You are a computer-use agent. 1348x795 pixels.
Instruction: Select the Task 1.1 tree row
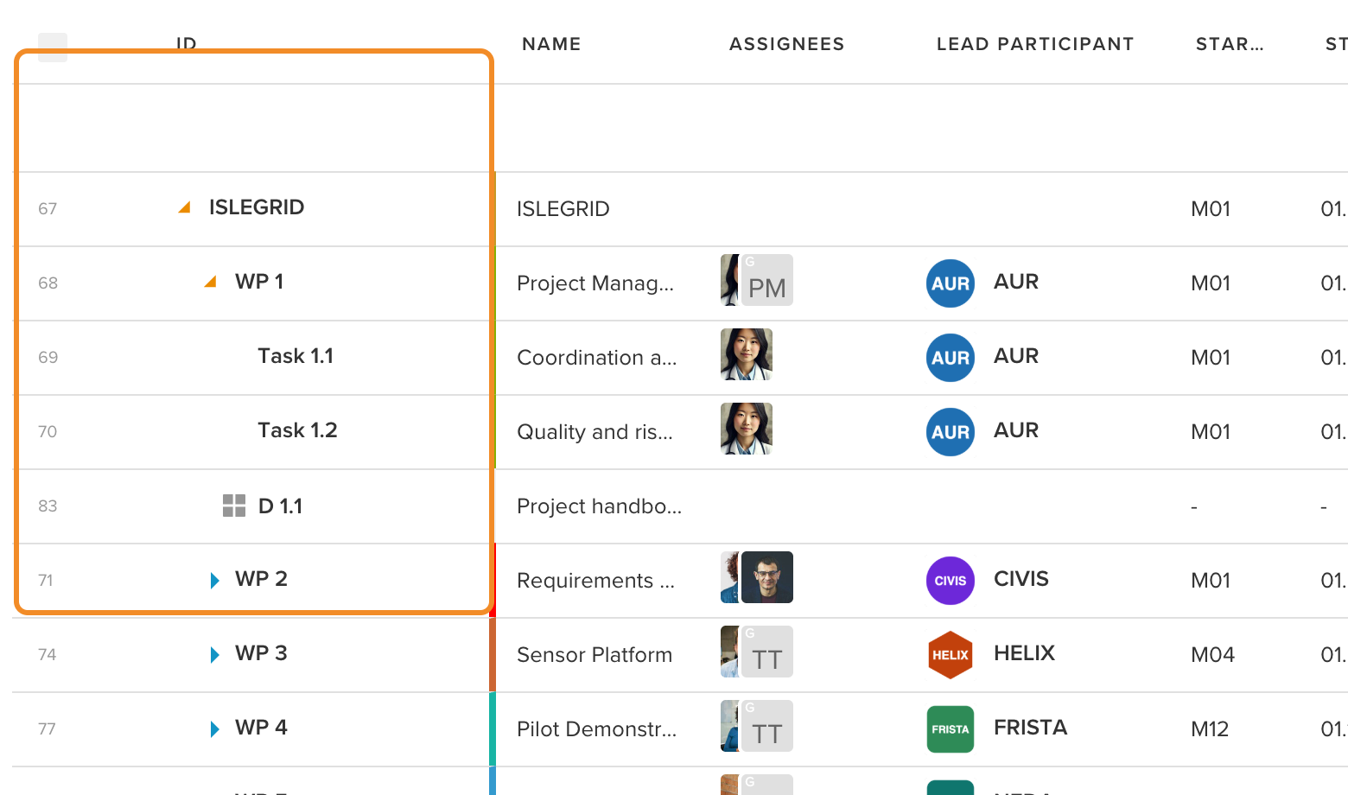296,356
